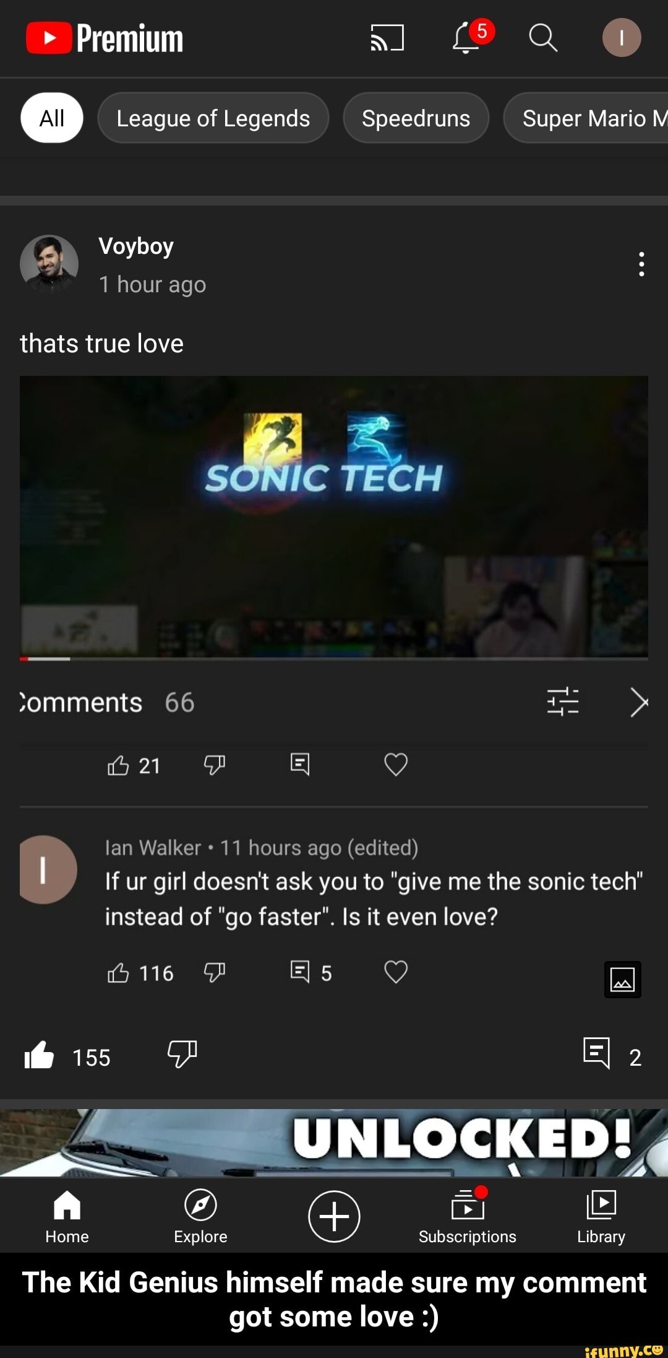Viewport: 668px width, 1358px height.
Task: Select the League of Legends chip
Action: tap(213, 118)
